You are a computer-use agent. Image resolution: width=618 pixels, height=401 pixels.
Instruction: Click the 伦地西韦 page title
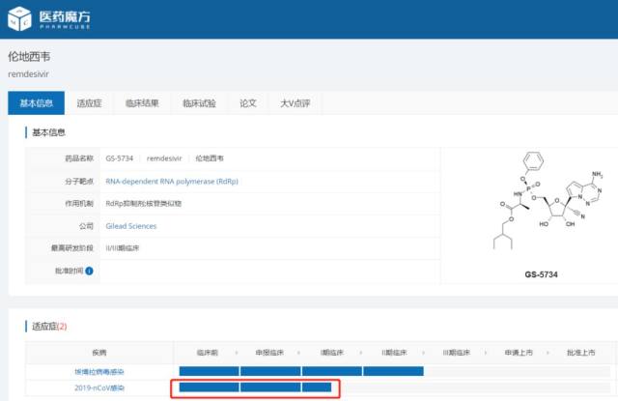pos(29,57)
